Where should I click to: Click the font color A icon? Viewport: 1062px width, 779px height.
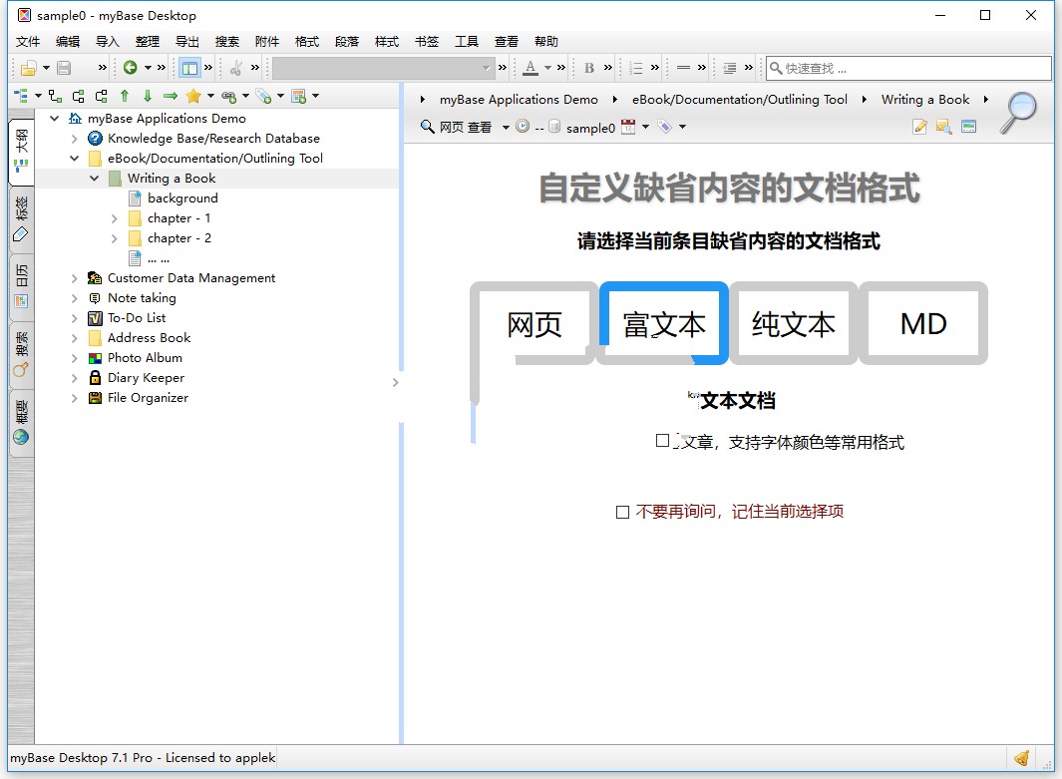(x=531, y=67)
